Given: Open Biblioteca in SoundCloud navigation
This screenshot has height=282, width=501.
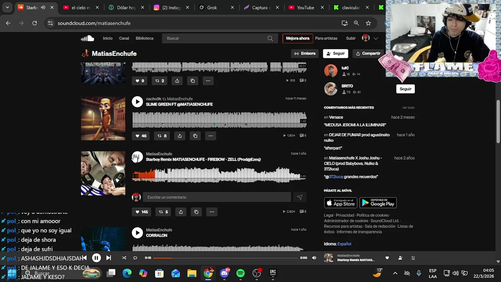Looking at the screenshot, I should [144, 38].
